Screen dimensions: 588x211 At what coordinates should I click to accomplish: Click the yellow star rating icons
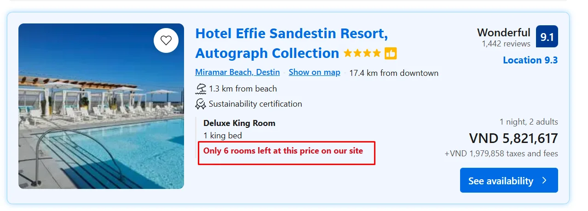[x=362, y=53]
